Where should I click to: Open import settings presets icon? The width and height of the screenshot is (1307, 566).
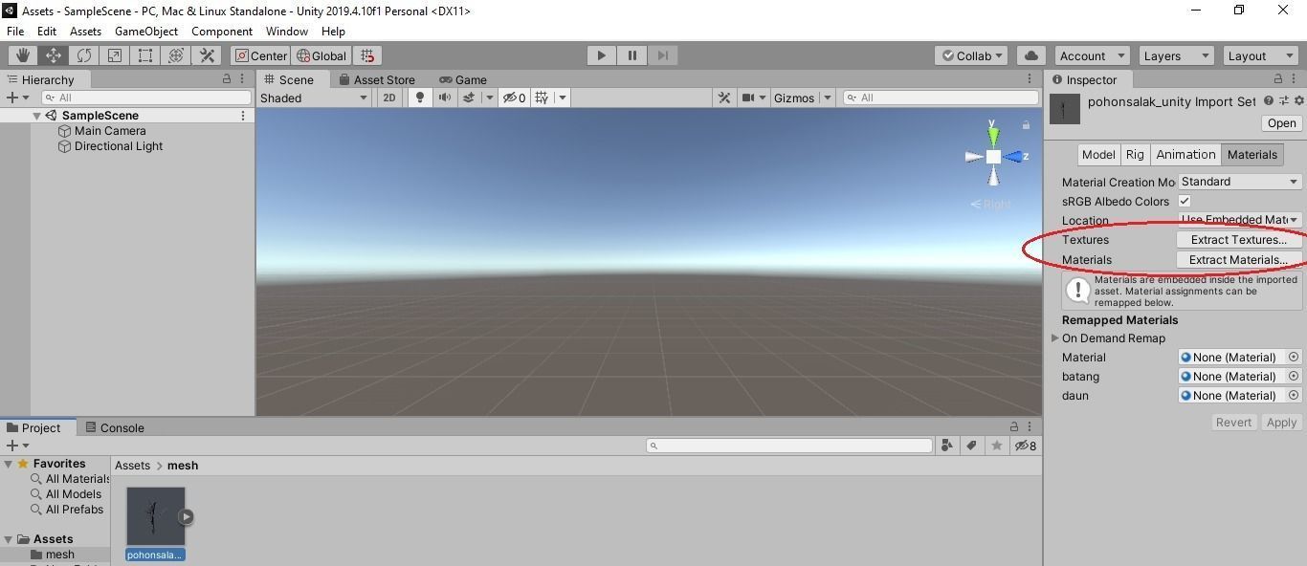click(1284, 100)
